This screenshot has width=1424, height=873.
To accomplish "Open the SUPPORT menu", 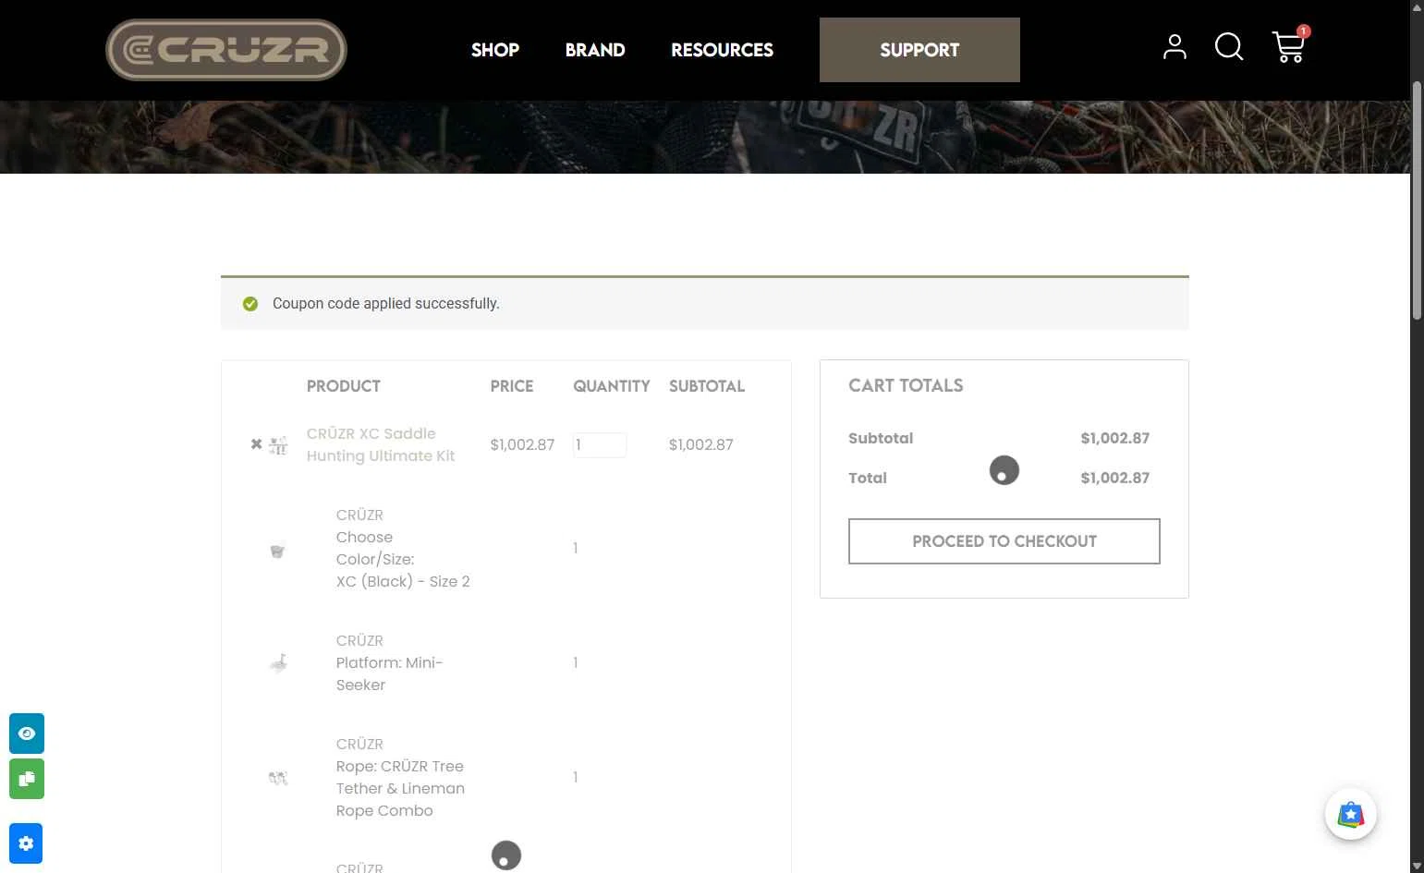I will click(x=919, y=50).
